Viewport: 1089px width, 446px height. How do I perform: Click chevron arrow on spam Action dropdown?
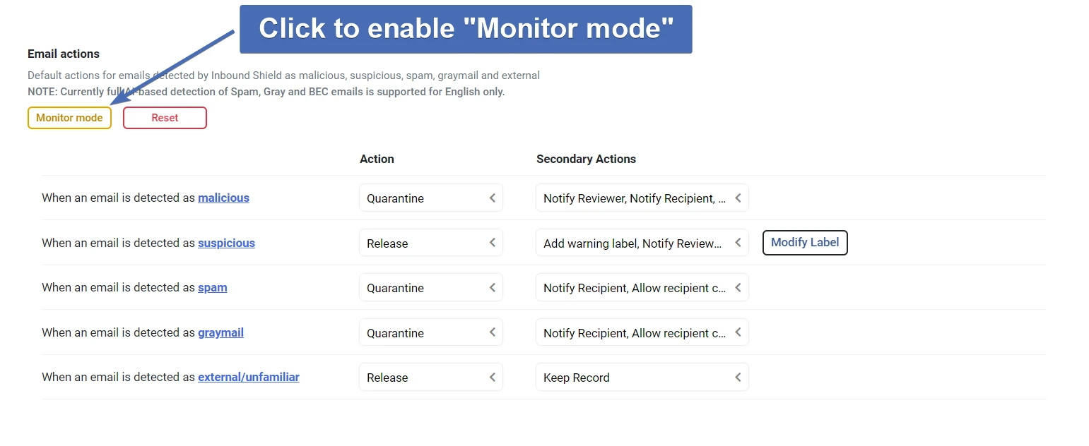click(493, 288)
